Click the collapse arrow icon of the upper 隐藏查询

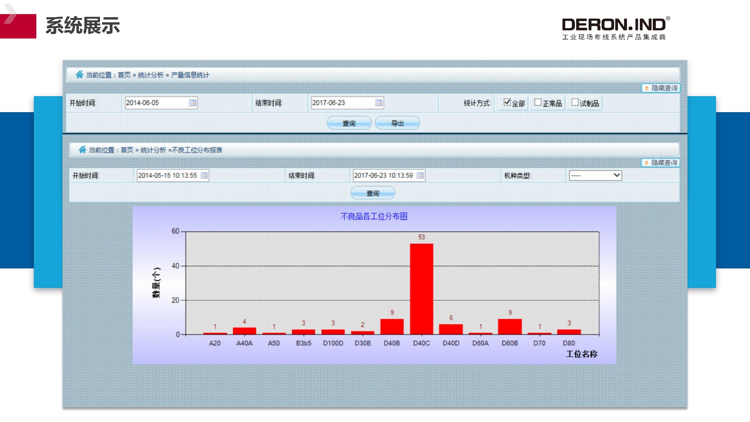pos(646,88)
